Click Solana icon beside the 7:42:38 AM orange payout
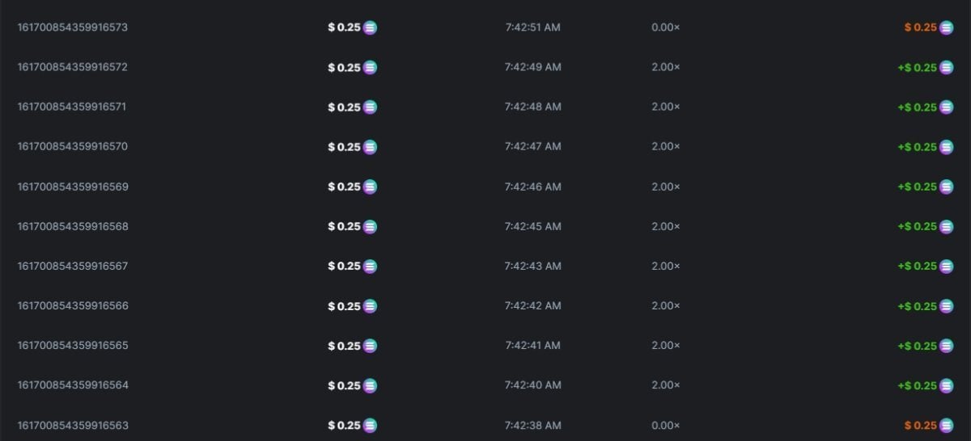Image resolution: width=971 pixels, height=441 pixels. [946, 426]
